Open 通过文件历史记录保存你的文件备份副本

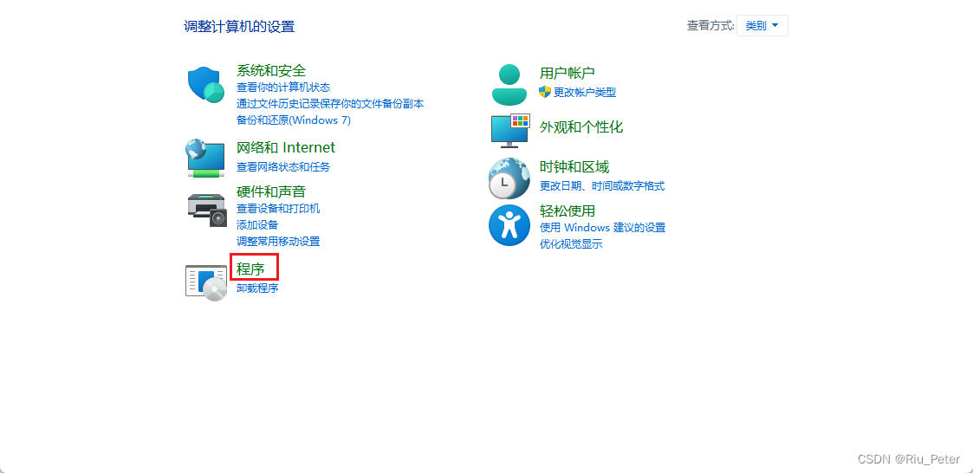point(330,104)
